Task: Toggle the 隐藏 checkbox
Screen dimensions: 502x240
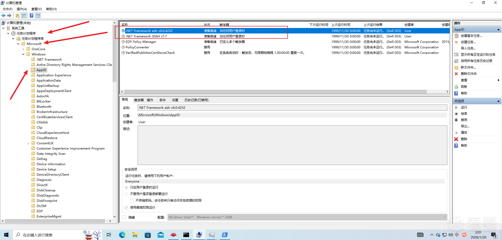Action: tap(124, 217)
